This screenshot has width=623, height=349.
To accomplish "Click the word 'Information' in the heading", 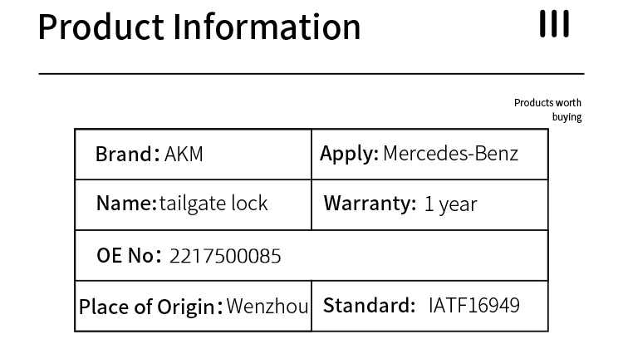I will point(267,27).
